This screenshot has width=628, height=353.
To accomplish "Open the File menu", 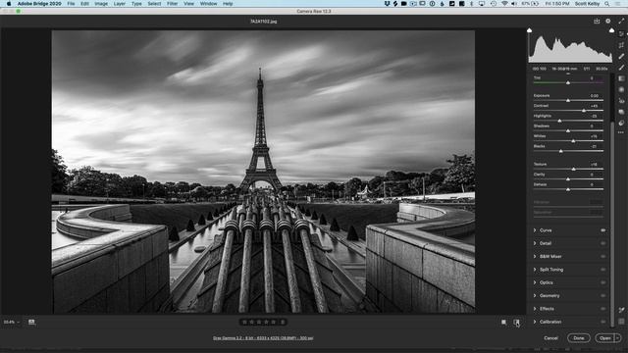I will pos(71,4).
